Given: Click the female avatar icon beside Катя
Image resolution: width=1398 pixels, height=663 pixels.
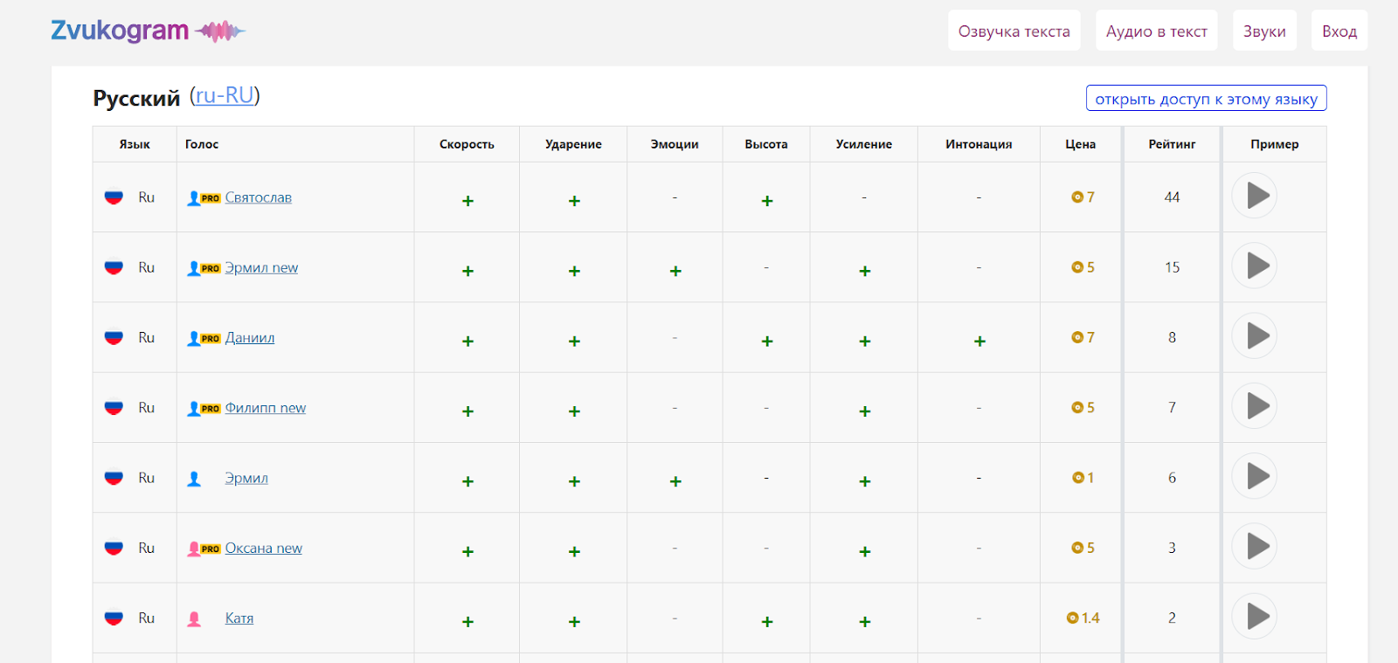Looking at the screenshot, I should coord(194,618).
